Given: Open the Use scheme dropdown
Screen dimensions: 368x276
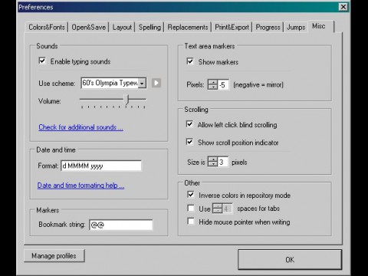Looking at the screenshot, I should coord(142,83).
